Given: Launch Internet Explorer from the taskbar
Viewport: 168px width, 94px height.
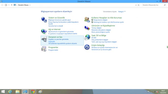Looking at the screenshot, I should coord(10,91).
